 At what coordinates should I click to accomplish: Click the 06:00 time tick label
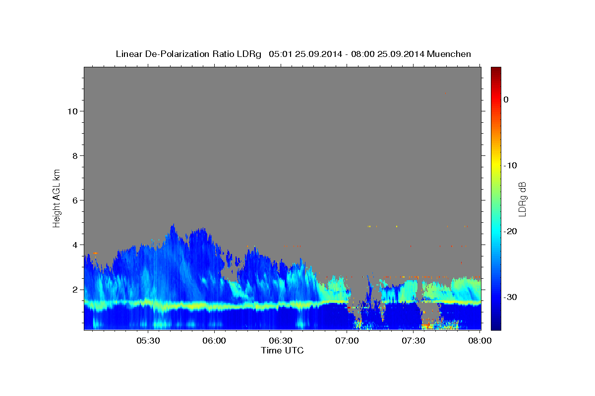click(x=215, y=341)
